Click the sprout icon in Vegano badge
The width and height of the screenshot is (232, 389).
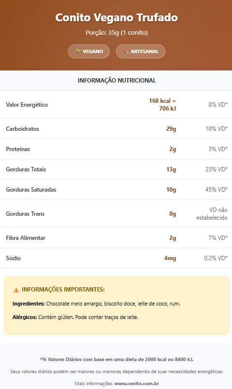click(78, 51)
